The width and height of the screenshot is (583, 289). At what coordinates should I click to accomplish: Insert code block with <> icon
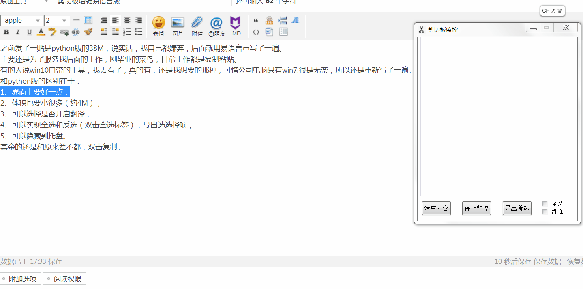pos(256,32)
